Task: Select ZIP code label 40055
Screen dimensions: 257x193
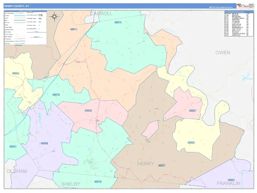Action: click(16, 73)
